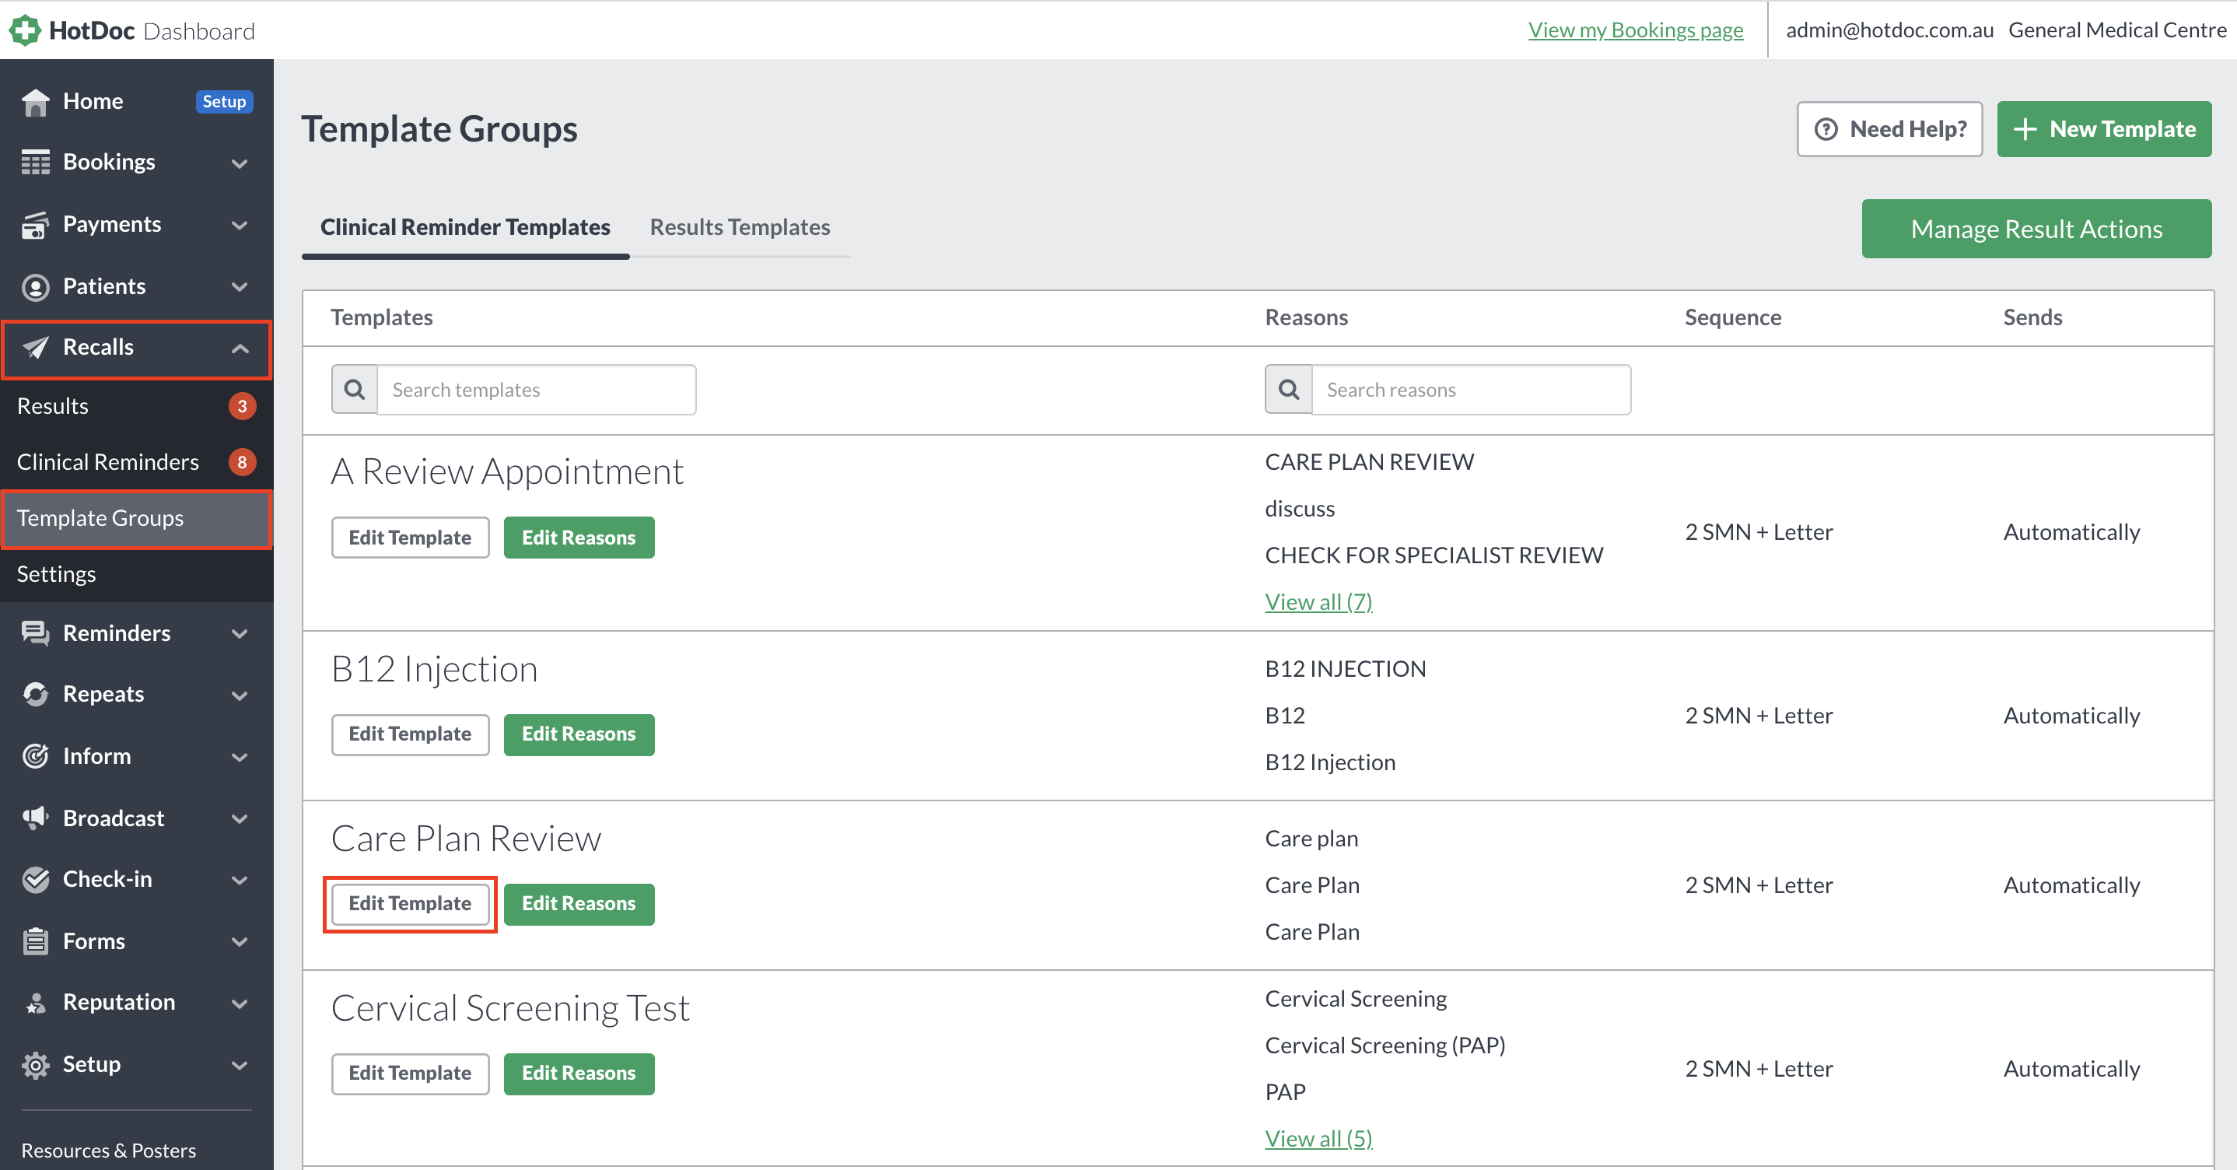Click the Setup gear icon
Viewport: 2237px width, 1170px height.
click(36, 1065)
